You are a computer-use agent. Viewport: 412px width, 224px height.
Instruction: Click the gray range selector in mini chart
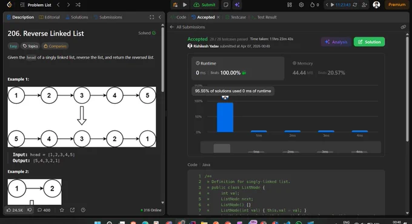coord(222,148)
